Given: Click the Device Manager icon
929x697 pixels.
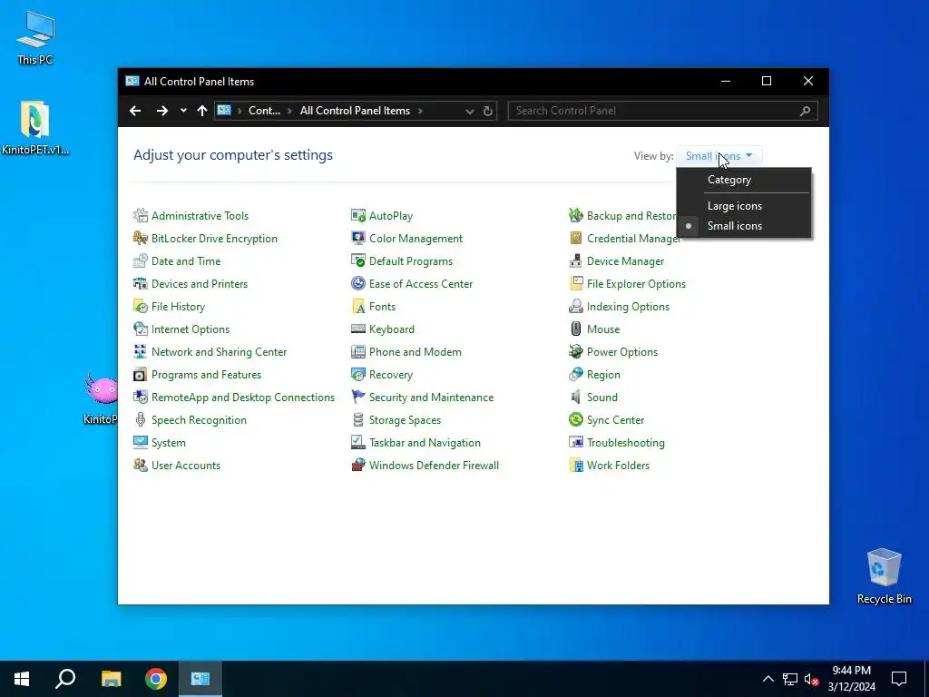Looking at the screenshot, I should pos(576,260).
